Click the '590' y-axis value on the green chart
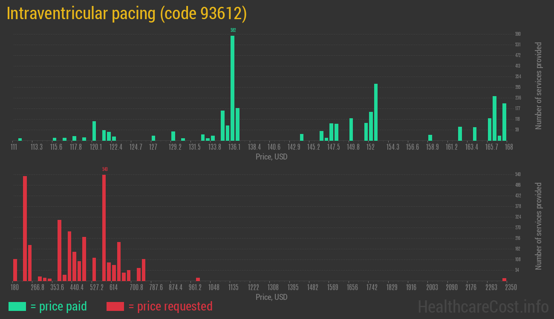The height and width of the screenshot is (319, 554). coord(518,34)
